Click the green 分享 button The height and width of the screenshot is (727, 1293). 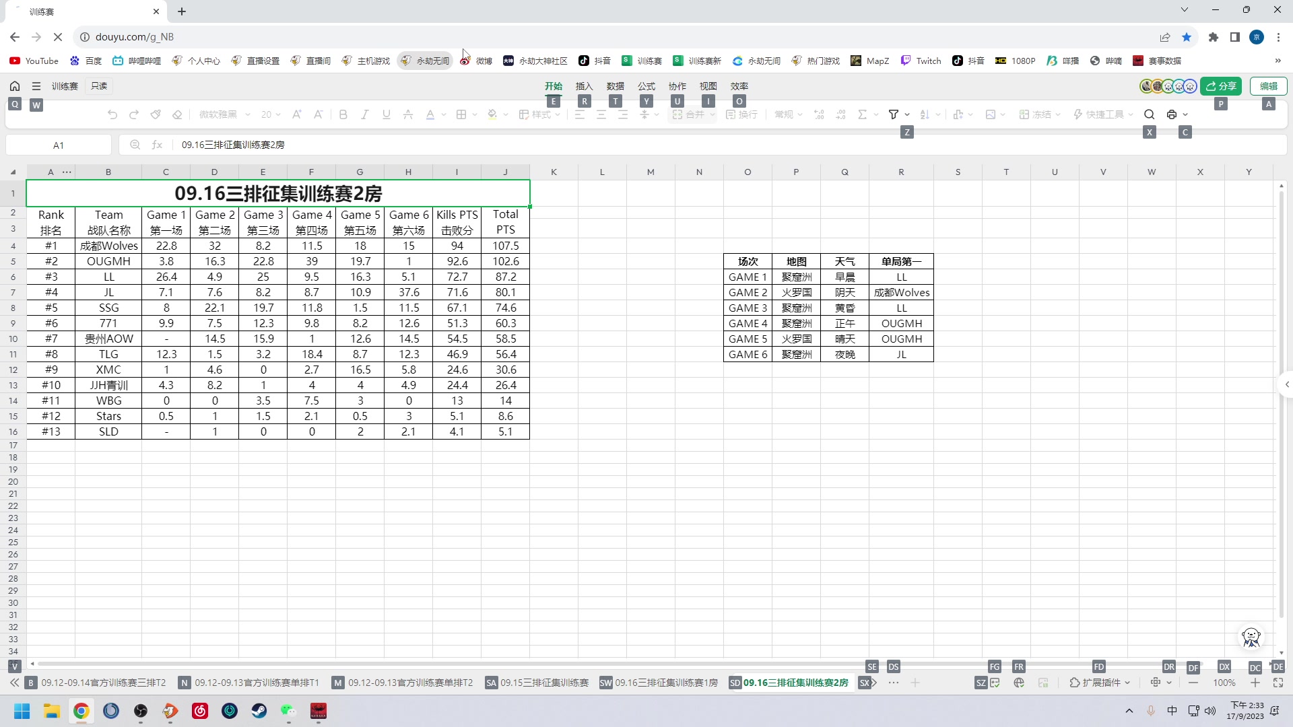click(x=1221, y=86)
